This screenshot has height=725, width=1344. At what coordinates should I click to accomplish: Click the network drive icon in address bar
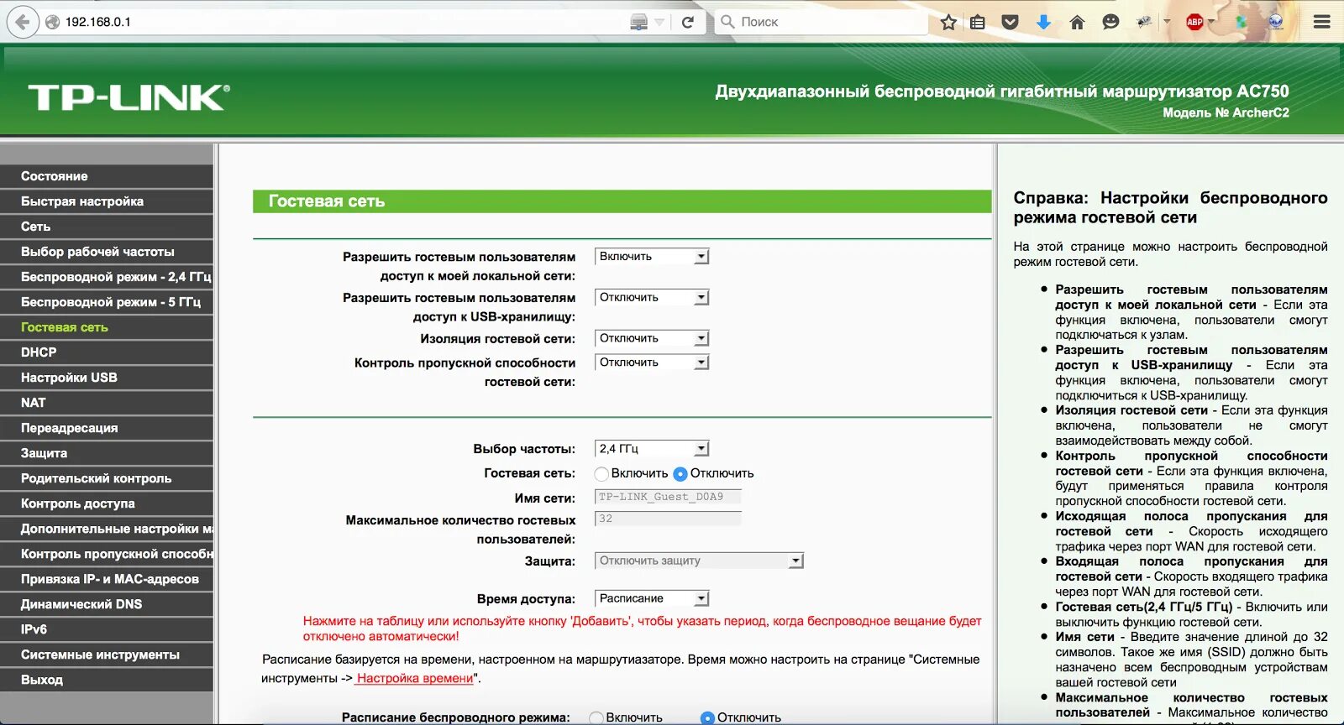tap(639, 23)
